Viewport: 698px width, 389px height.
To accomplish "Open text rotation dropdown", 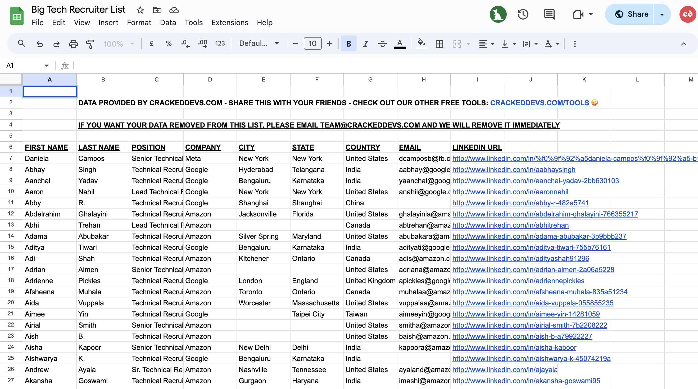I will (552, 44).
